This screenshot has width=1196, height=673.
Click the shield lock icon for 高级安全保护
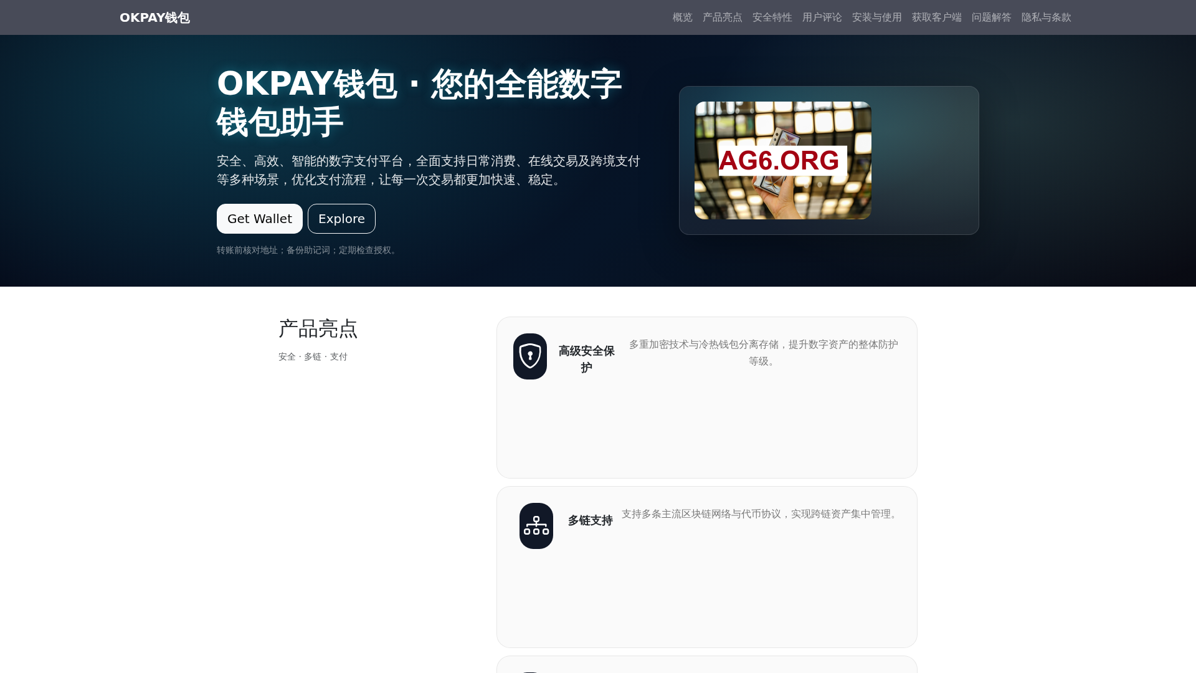530,356
